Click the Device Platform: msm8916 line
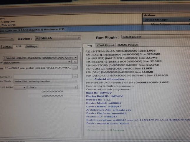 tap(106, 113)
